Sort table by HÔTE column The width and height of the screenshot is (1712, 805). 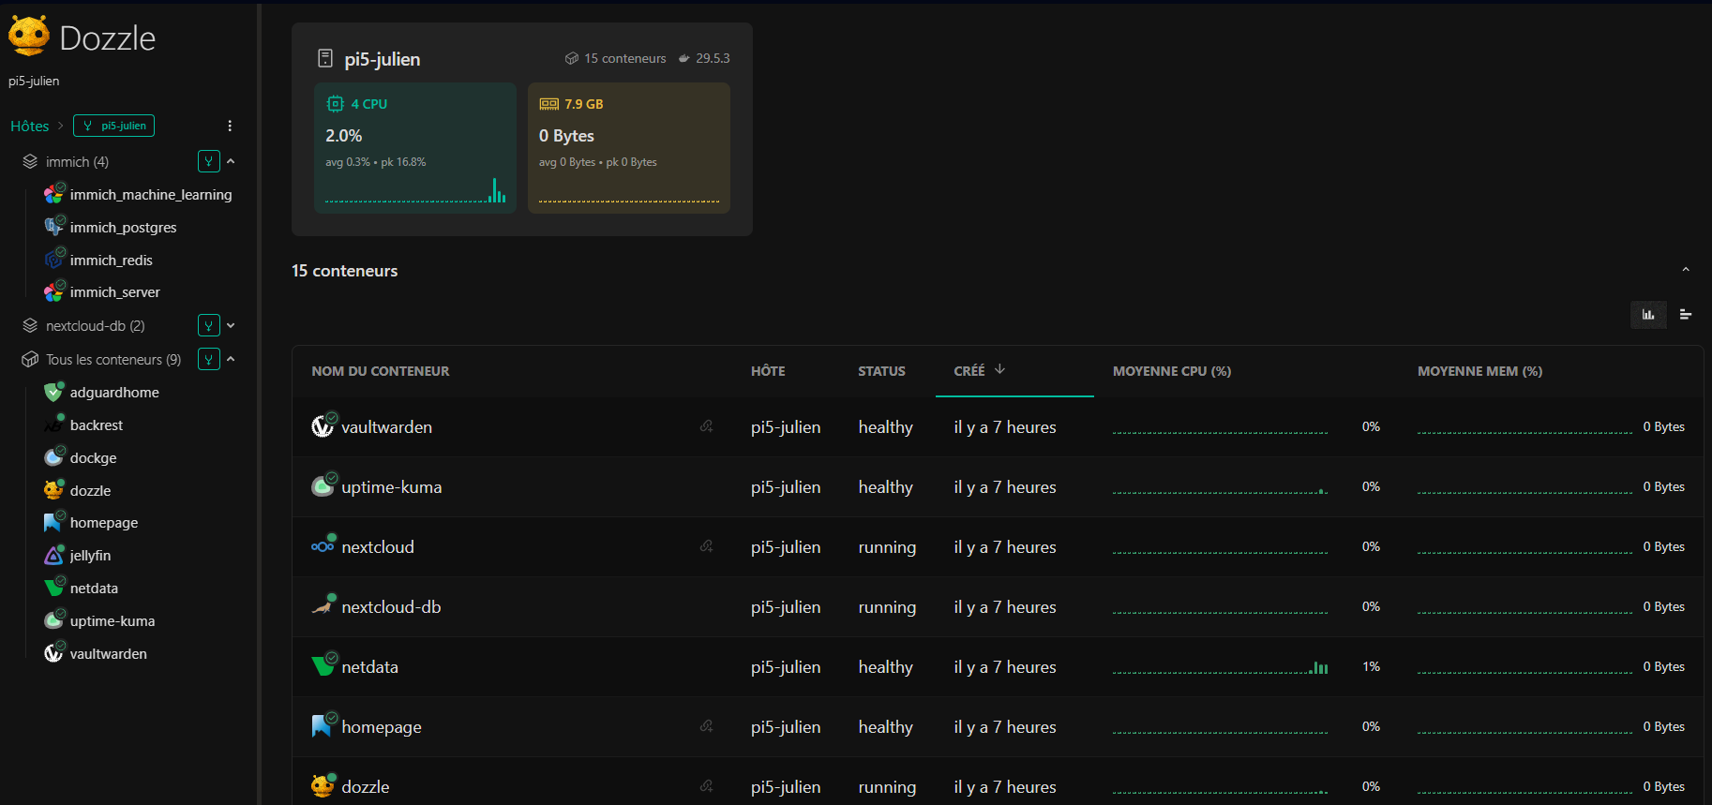(x=768, y=371)
